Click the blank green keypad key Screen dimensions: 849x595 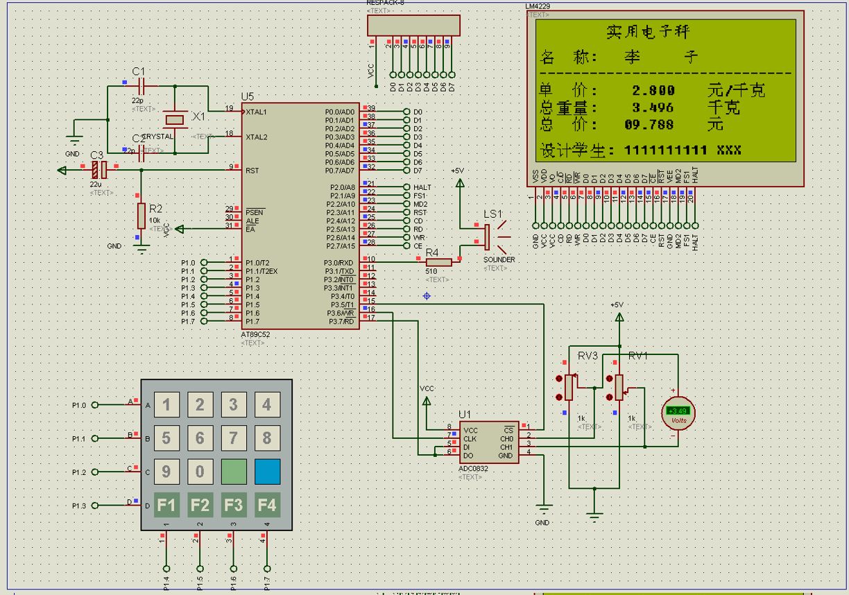(x=233, y=472)
